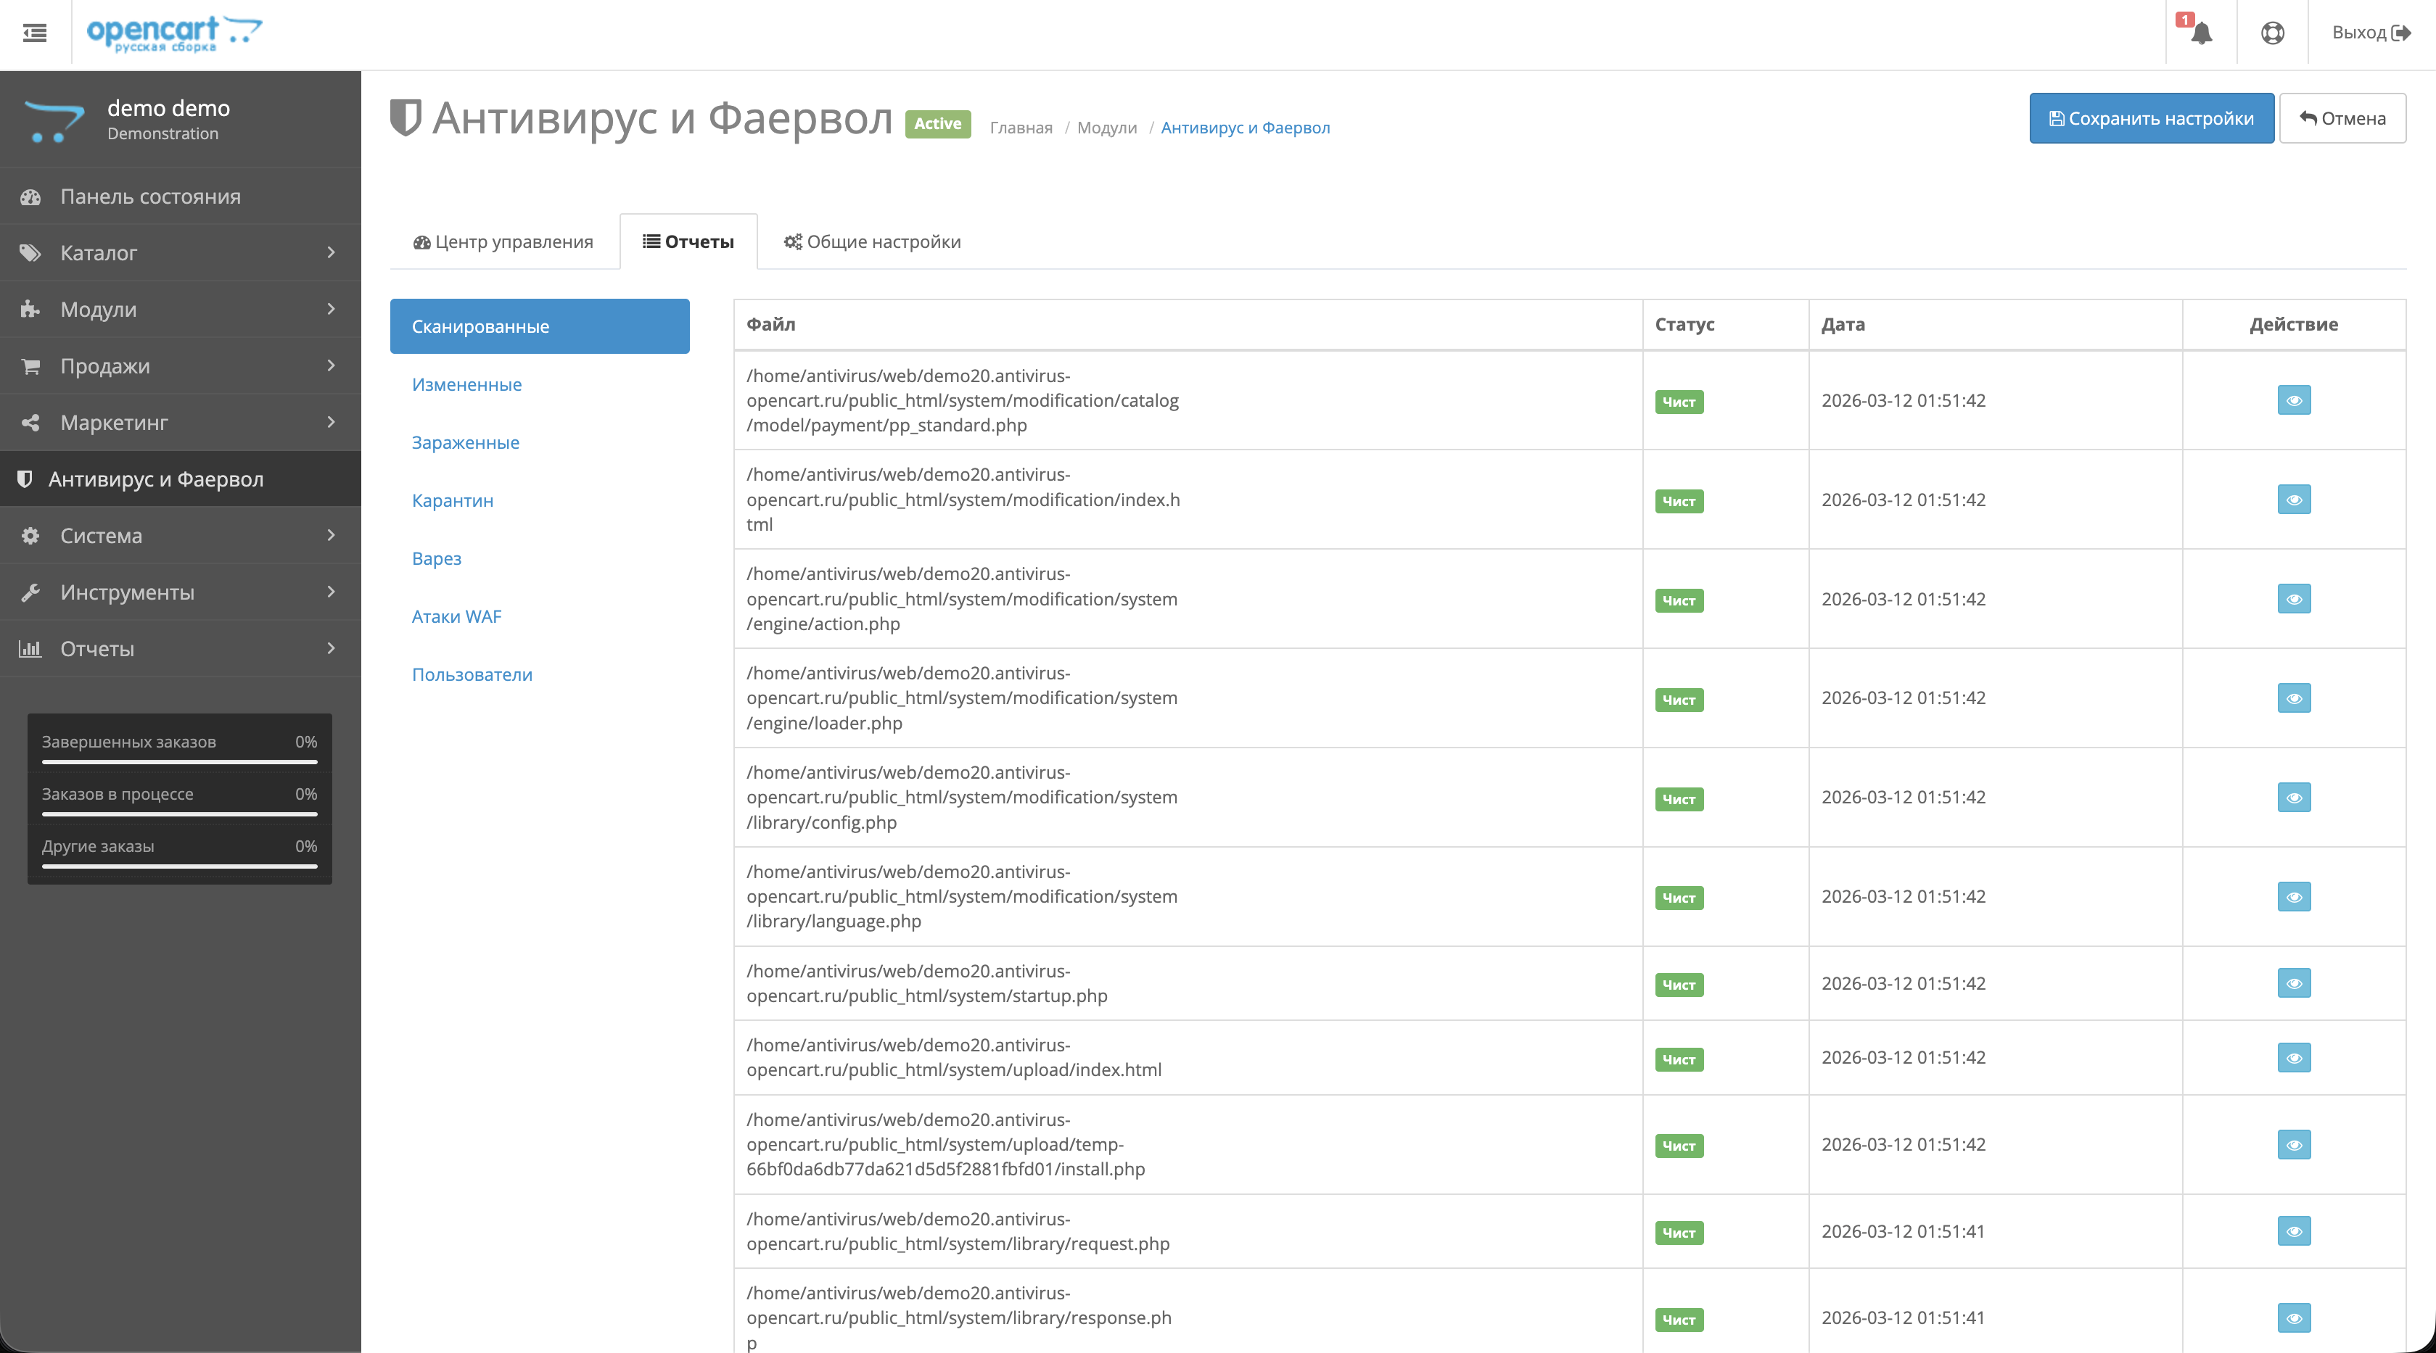Click eye icon for loader.php row

2293,699
